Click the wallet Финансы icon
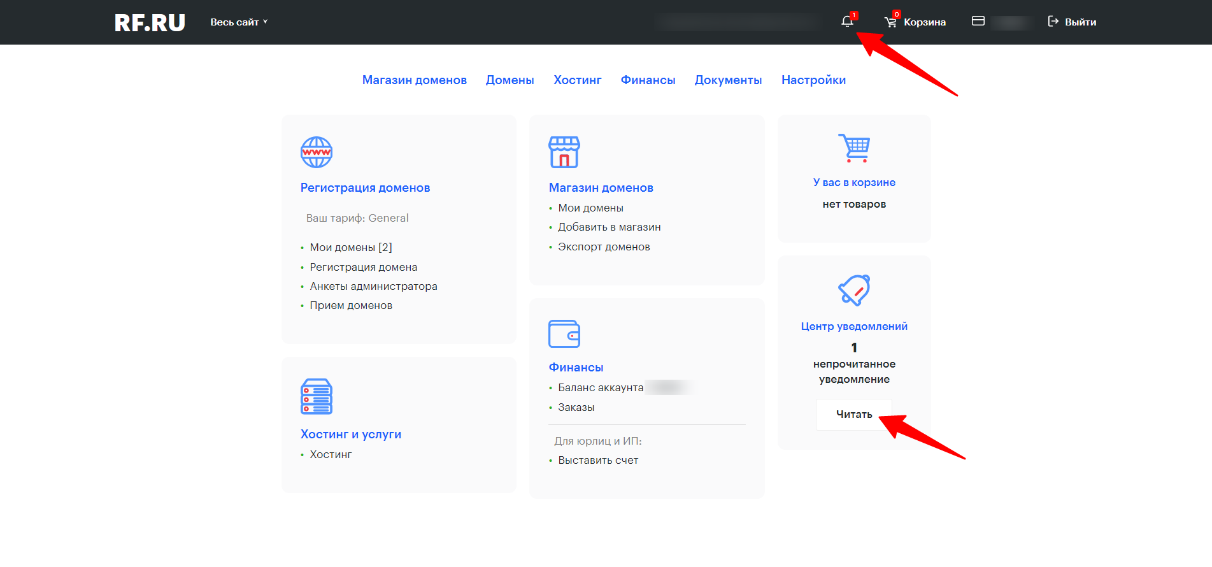Screen dimensions: 1212x567 (564, 334)
